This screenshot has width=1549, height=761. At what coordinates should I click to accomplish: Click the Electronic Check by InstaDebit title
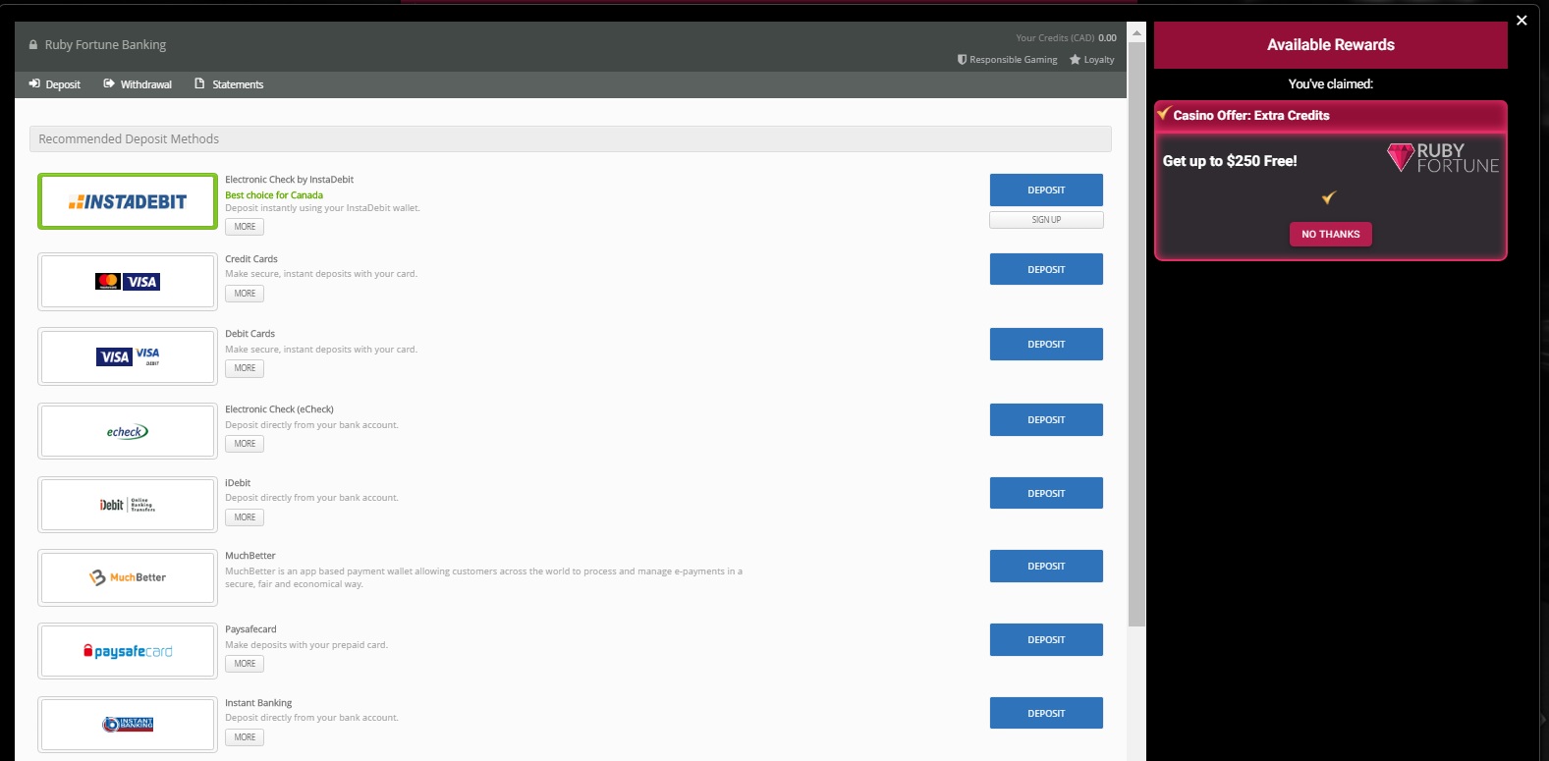click(x=290, y=180)
